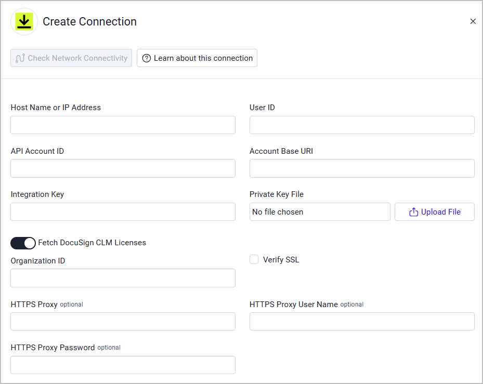Toggle Fetch DocuSign CLM Licenses off
Viewport: 483px width, 384px height.
click(x=23, y=243)
